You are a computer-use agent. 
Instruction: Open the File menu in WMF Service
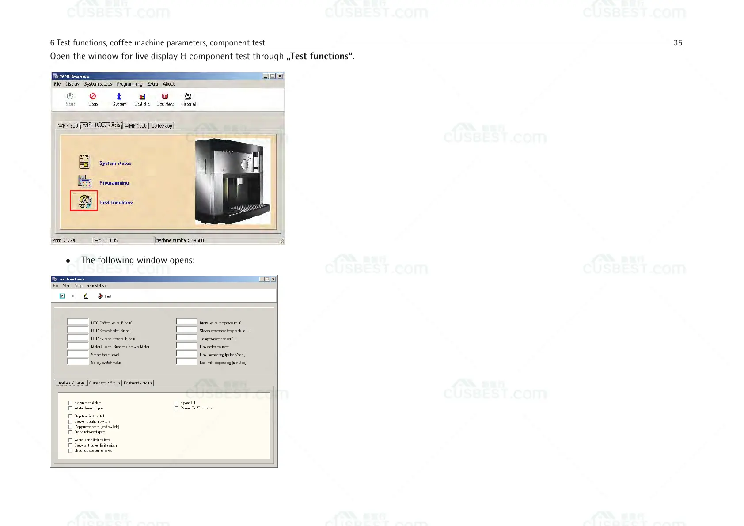point(57,84)
